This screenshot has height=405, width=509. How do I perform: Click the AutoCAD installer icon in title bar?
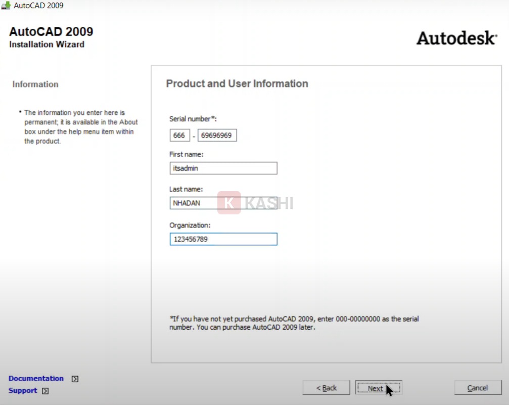pos(6,6)
